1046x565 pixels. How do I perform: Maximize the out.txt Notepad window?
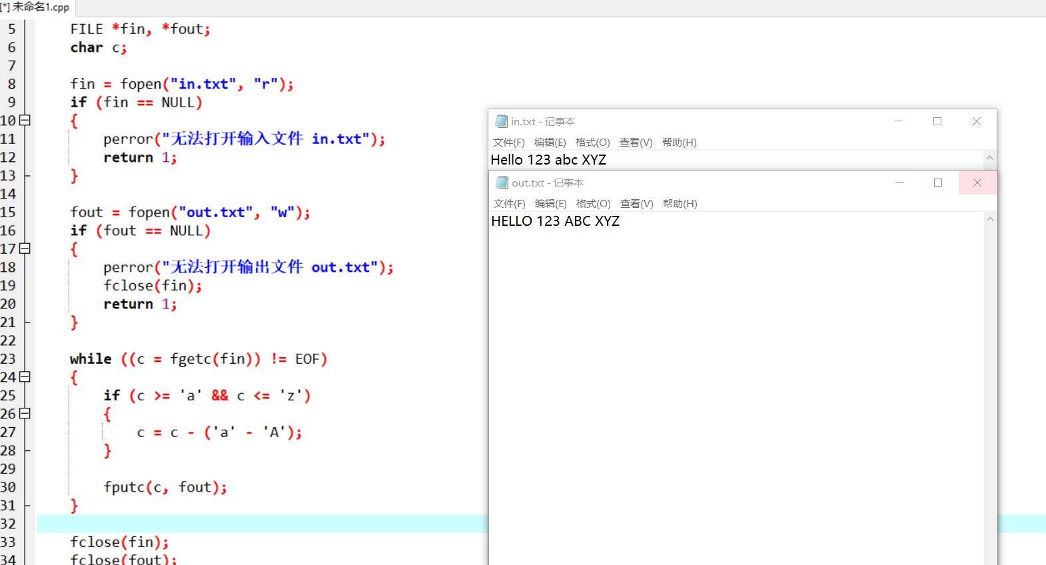(938, 183)
